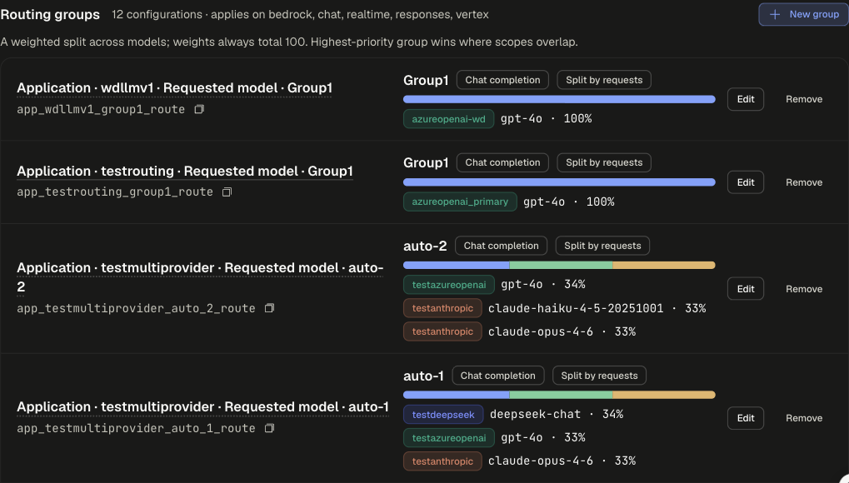Click claude-haiku-4-5-20251001 · 33% text
Screen dimensions: 849x483
tap(597, 308)
